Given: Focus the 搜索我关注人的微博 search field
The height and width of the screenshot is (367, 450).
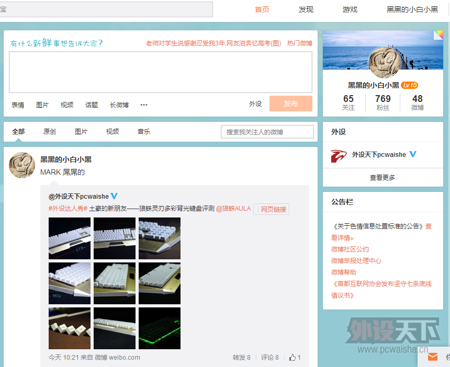Looking at the screenshot, I should [267, 132].
